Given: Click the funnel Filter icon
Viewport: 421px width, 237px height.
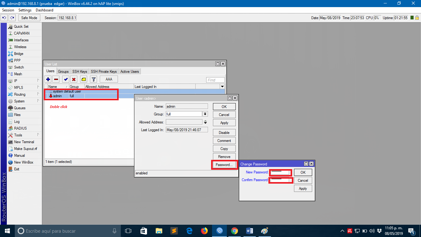Looking at the screenshot, I should pos(93,79).
